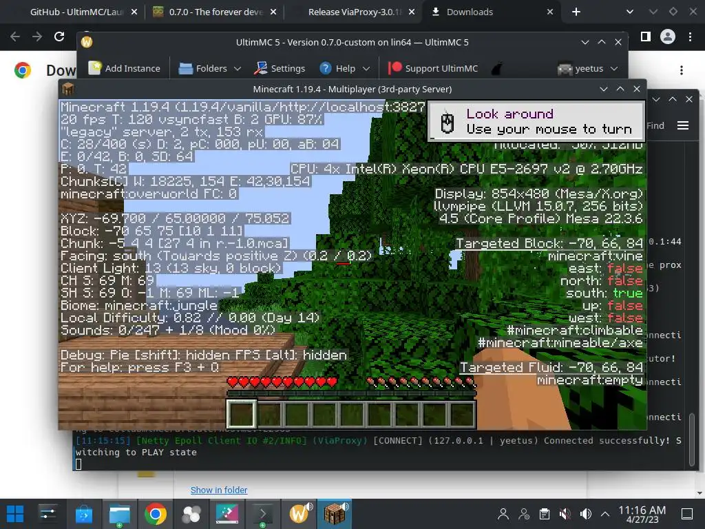Open the terminal window hamburger menu
This screenshot has width=705, height=529.
click(683, 125)
